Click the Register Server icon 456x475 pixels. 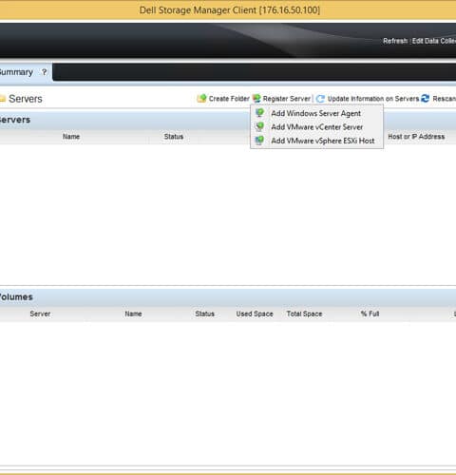[256, 99]
